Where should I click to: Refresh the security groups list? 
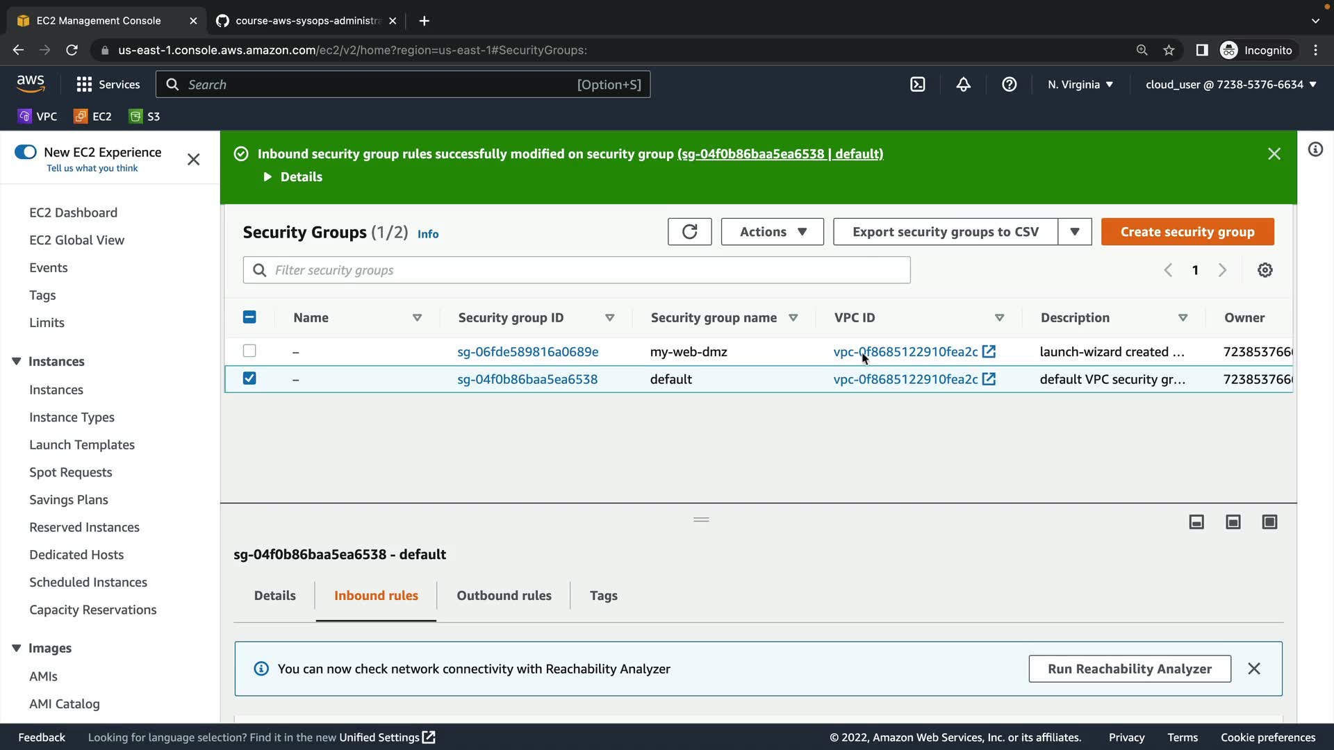689,232
